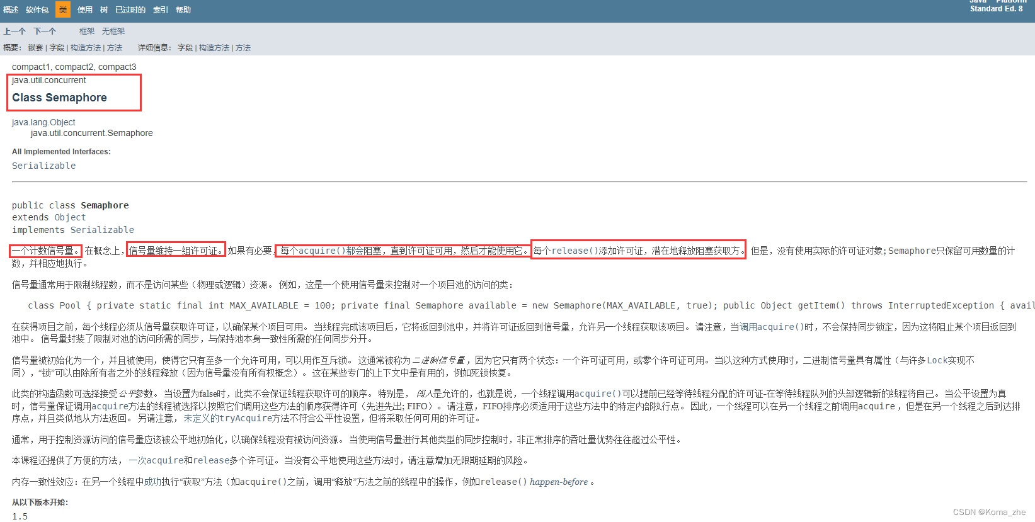This screenshot has height=522, width=1035.
Task: Switch to 框架 frames view
Action: pos(87,31)
